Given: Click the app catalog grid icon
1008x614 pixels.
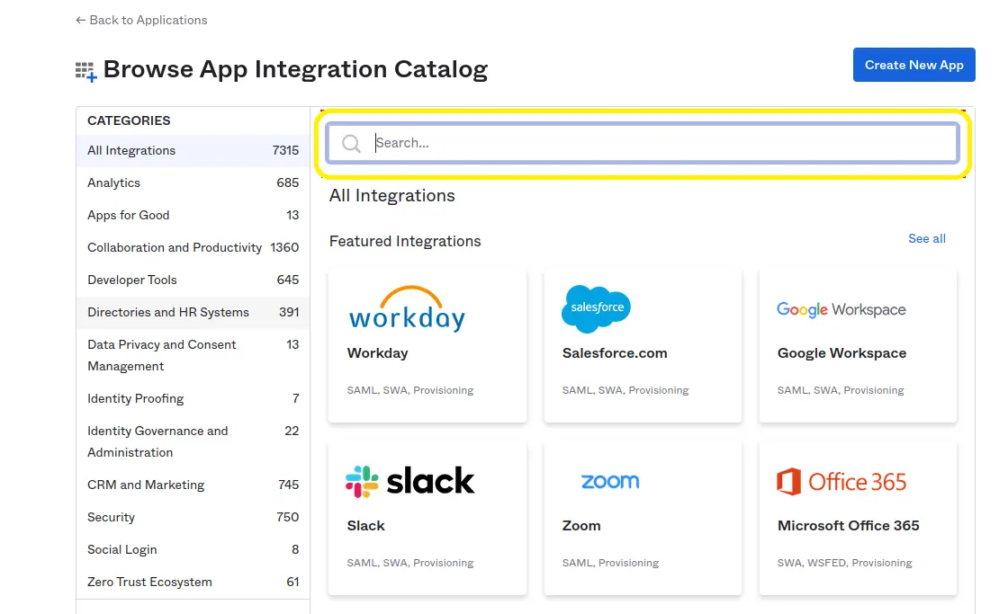Looking at the screenshot, I should (x=85, y=72).
